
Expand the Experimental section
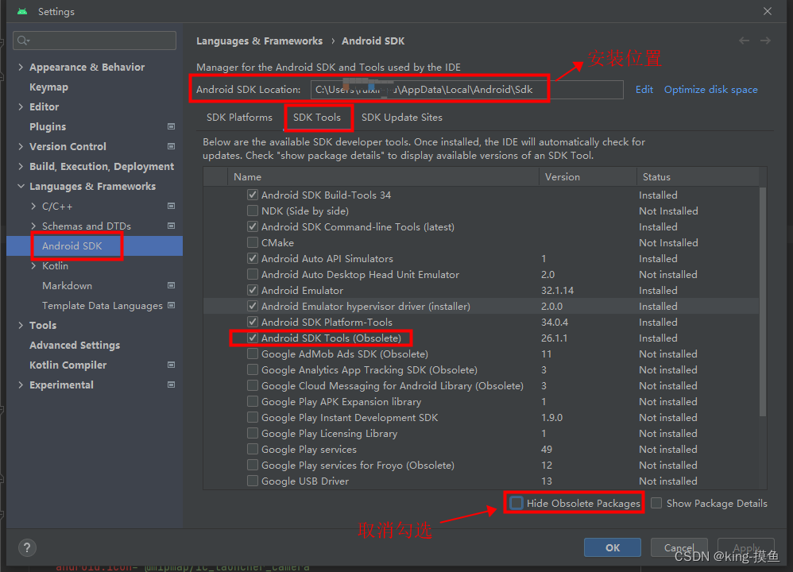tap(21, 385)
